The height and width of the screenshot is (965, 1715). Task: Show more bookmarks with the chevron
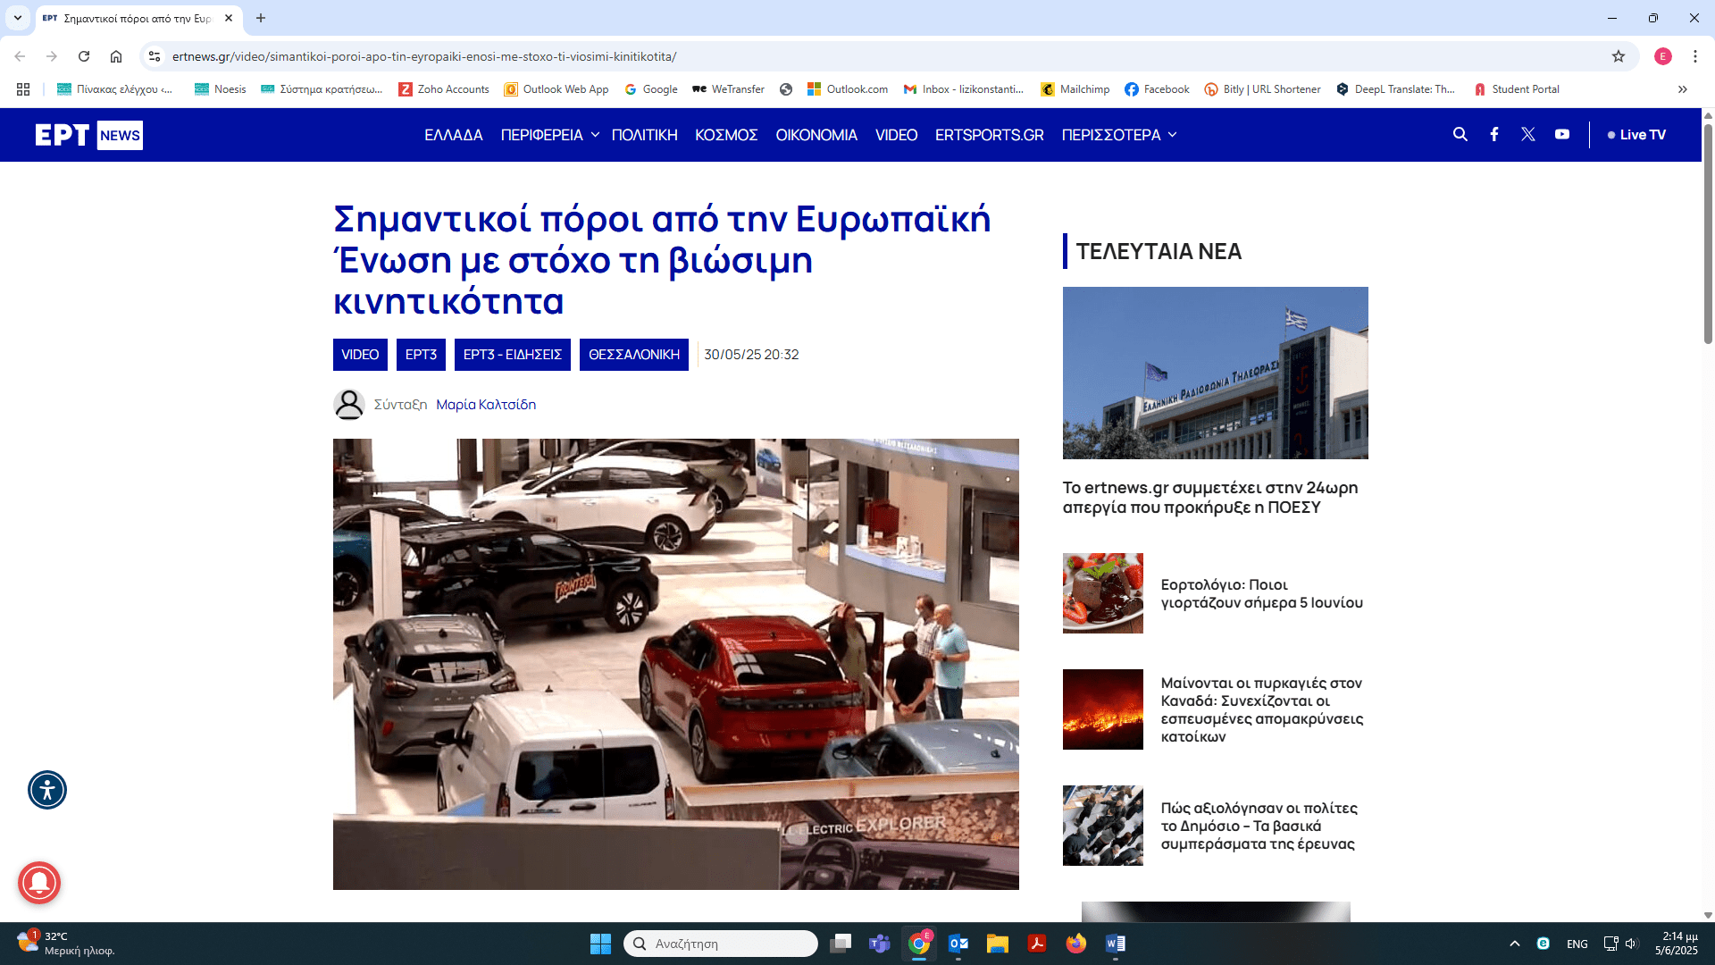(1683, 89)
